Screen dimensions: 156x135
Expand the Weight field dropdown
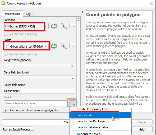(39, 66)
